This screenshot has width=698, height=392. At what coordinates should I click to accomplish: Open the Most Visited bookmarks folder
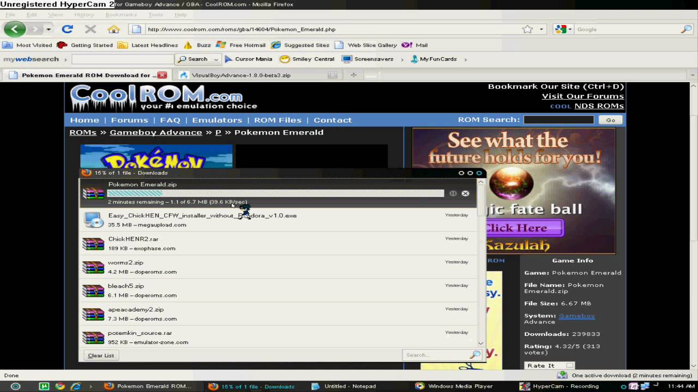pos(27,45)
